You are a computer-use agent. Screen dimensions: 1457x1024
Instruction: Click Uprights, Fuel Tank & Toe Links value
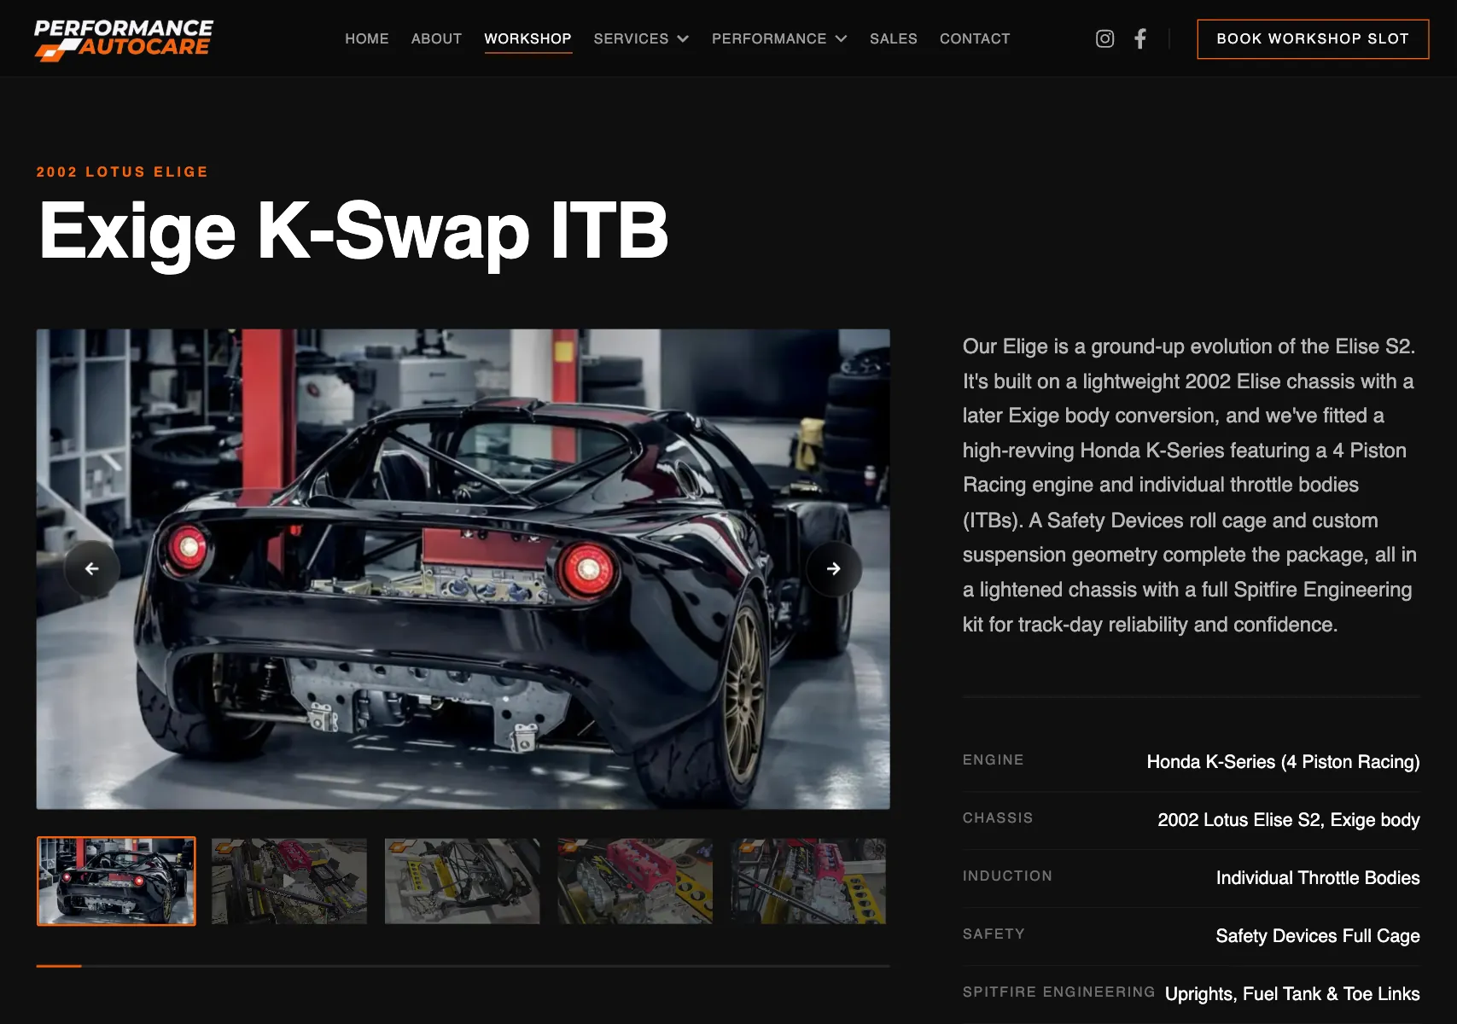point(1292,994)
